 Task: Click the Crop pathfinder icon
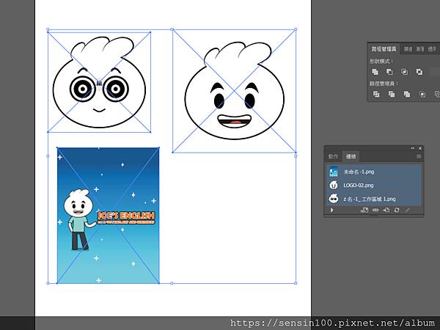(x=422, y=95)
